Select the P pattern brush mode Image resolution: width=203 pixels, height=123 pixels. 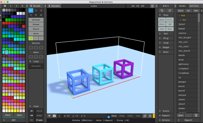point(41,11)
